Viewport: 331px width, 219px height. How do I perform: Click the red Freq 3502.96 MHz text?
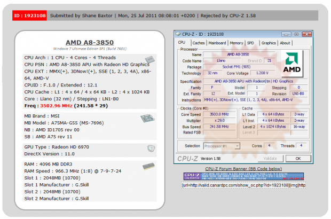click(x=57, y=106)
